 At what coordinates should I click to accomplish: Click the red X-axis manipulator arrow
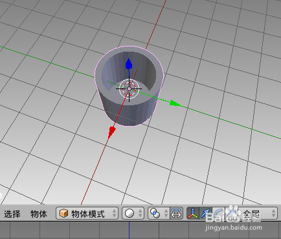pos(111,132)
